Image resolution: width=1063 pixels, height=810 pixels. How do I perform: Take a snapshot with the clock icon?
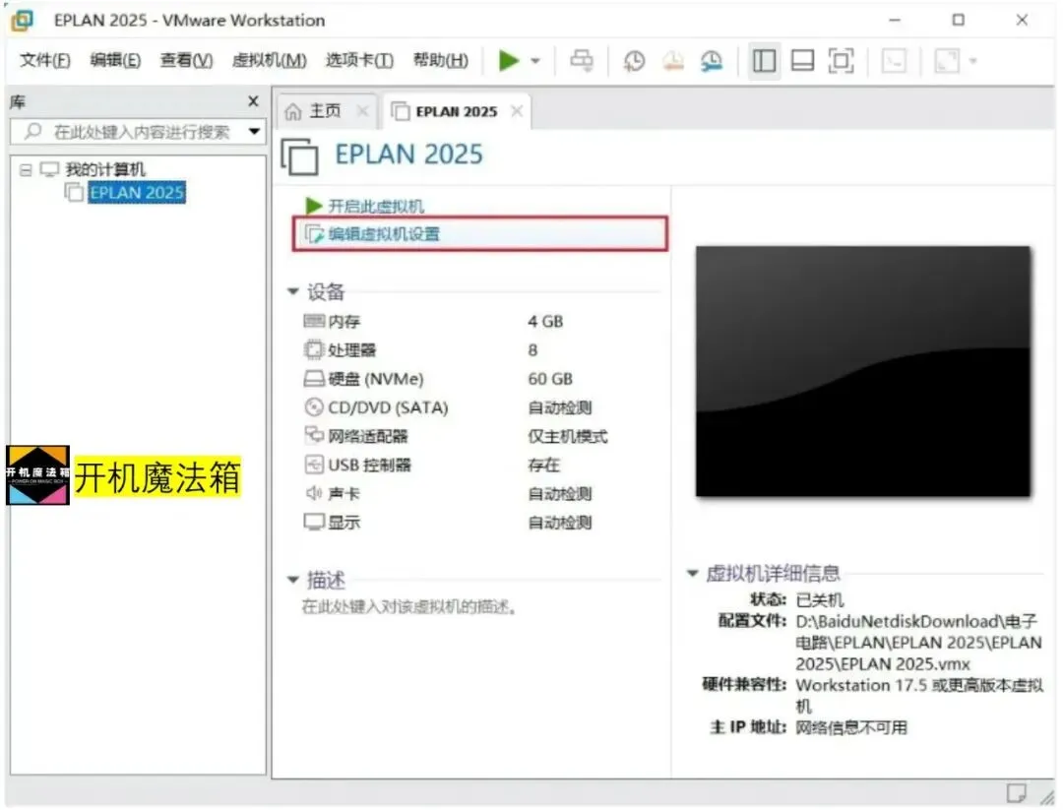pyautogui.click(x=634, y=61)
